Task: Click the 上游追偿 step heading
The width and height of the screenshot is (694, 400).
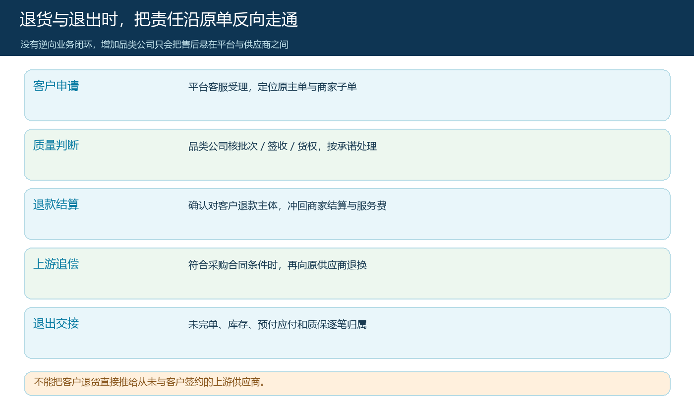Action: pyautogui.click(x=56, y=264)
